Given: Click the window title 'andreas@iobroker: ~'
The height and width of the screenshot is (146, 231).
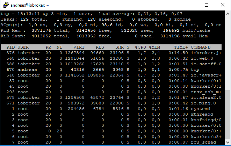Looking at the screenshot, I should (30, 5).
